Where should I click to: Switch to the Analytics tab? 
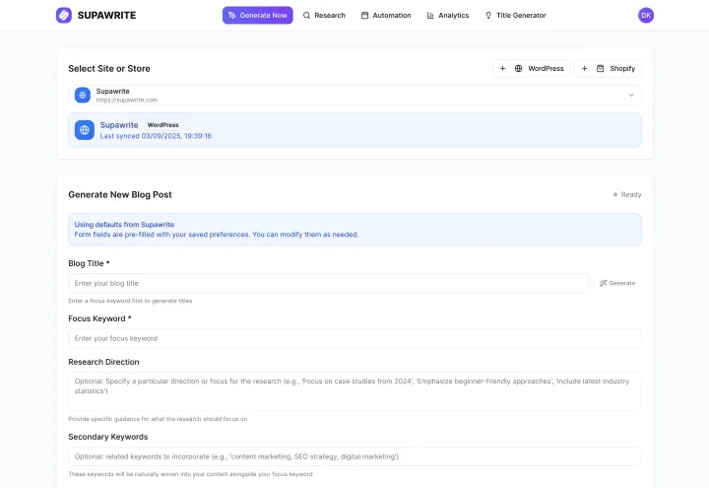coord(448,16)
